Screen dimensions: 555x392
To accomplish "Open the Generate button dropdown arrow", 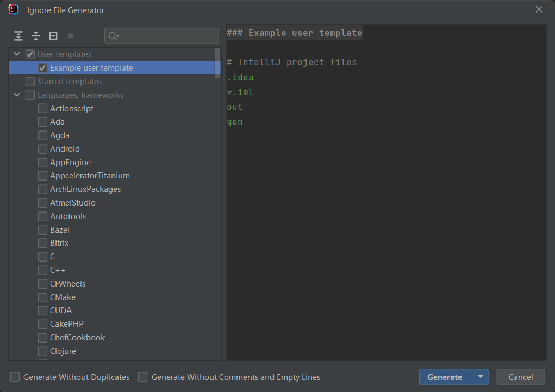I will (x=481, y=377).
